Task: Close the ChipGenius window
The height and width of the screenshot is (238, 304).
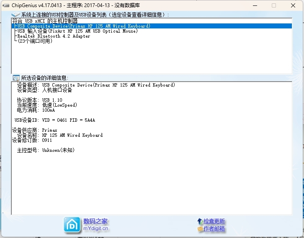Action: coord(293,5)
